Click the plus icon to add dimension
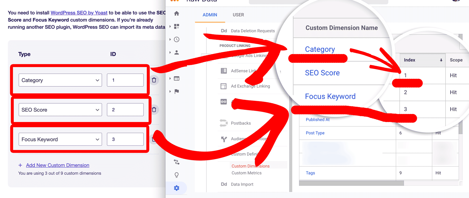 click(x=20, y=165)
